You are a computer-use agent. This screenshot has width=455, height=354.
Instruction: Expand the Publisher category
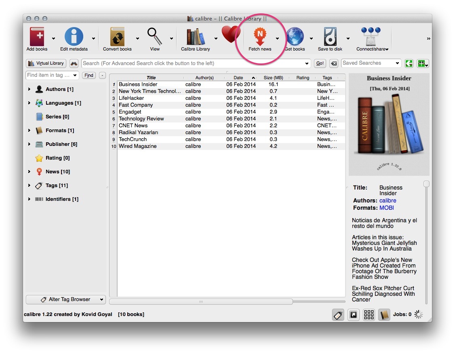29,144
